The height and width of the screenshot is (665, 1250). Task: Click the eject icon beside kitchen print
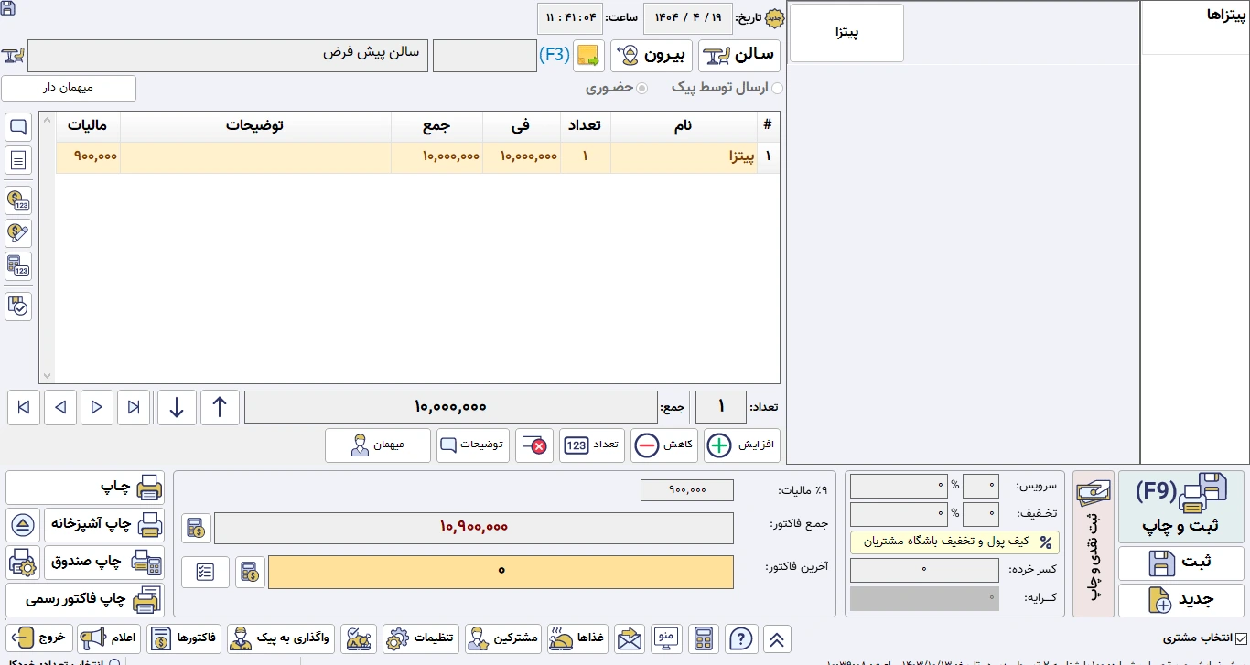click(x=23, y=525)
